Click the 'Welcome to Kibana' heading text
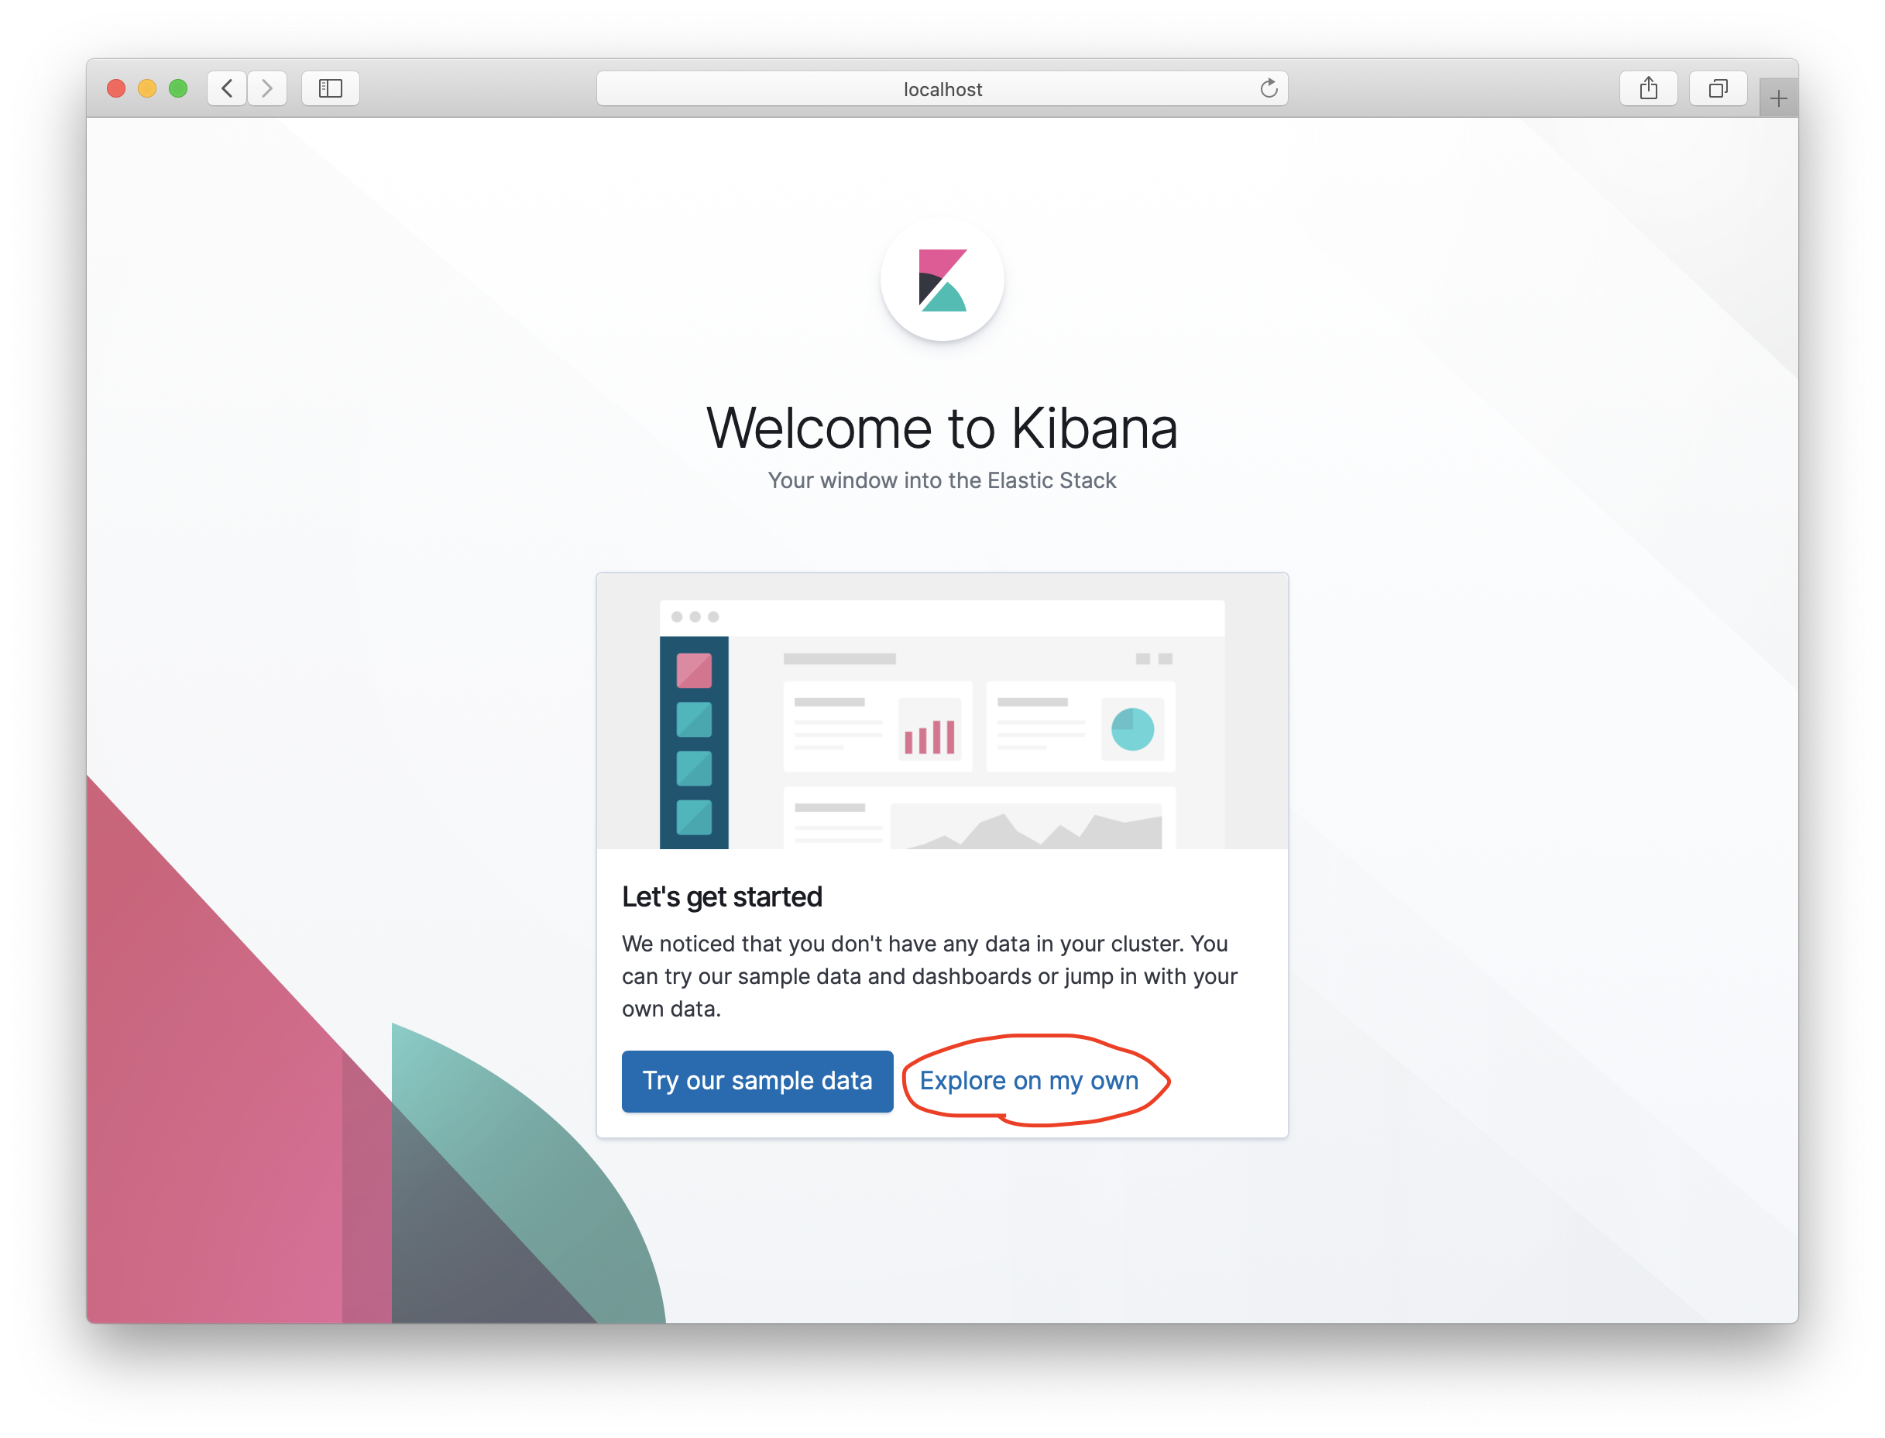1885x1438 pixels. pyautogui.click(x=943, y=426)
